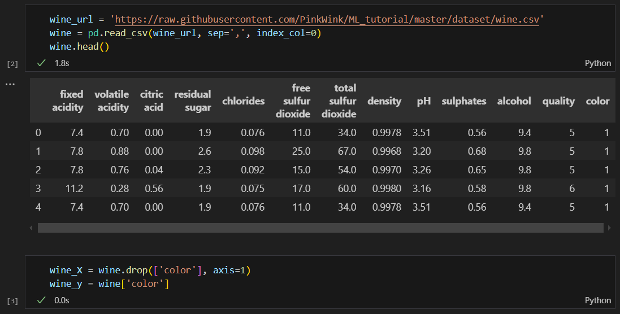Click the 0.0s execution time text
620x314 pixels.
coord(62,300)
